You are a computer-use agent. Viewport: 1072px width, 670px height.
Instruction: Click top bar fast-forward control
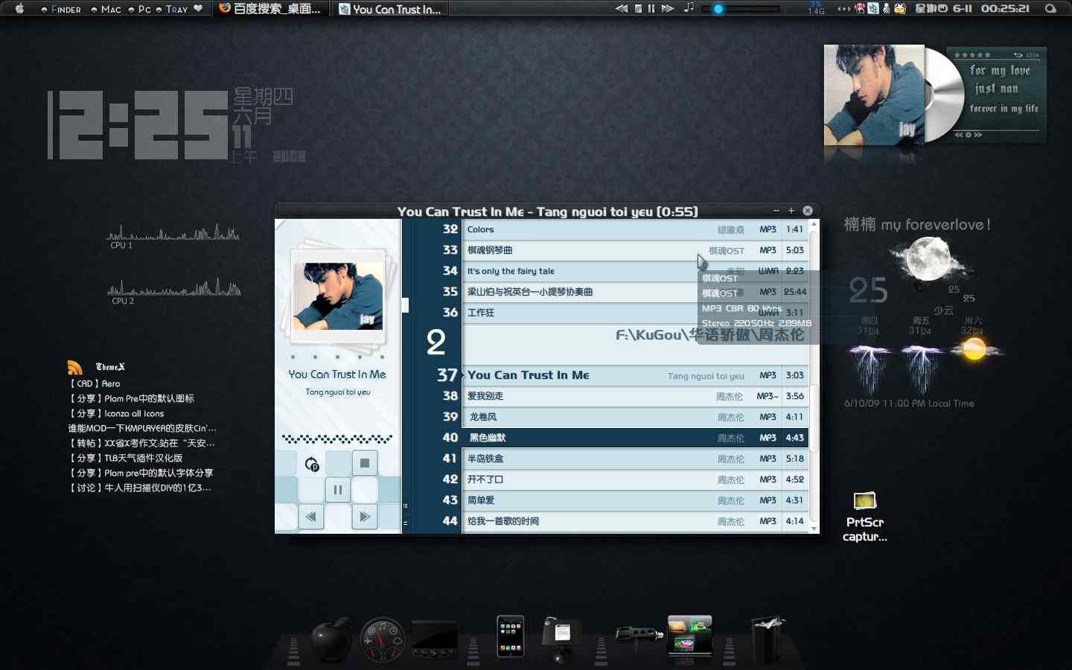pyautogui.click(x=668, y=9)
